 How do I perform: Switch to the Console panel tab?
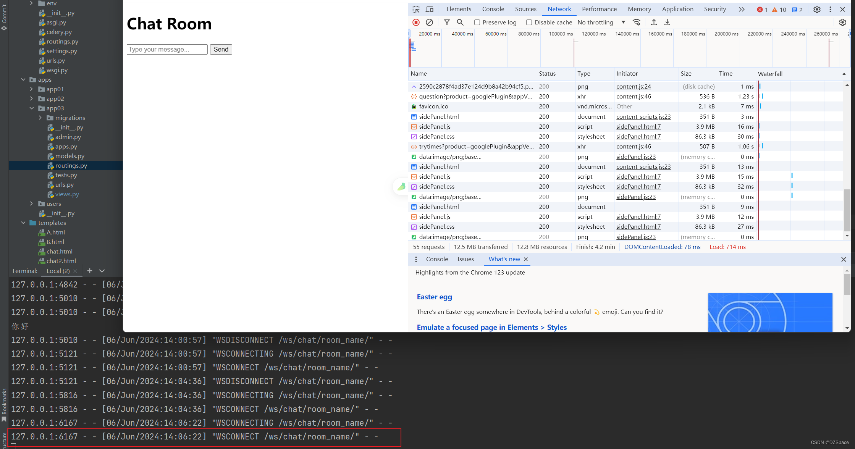493,9
